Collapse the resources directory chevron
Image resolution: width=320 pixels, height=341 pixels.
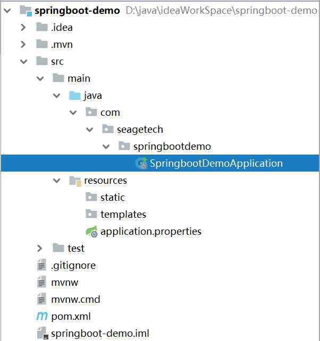(x=56, y=180)
